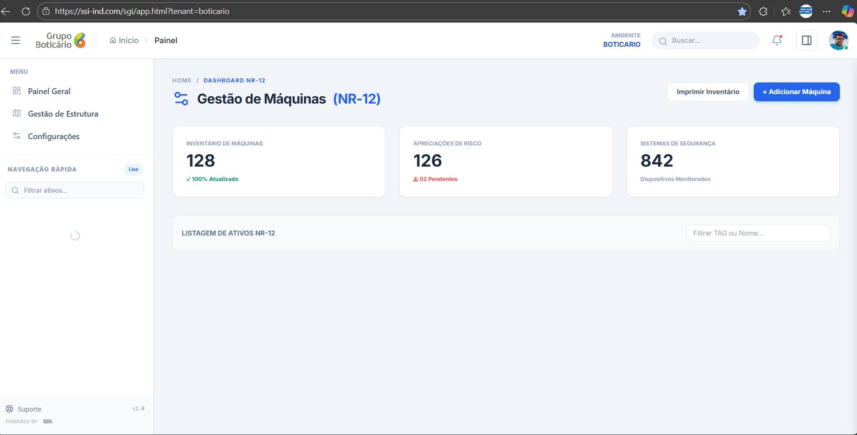Reload the page with refresh icon

coord(26,11)
